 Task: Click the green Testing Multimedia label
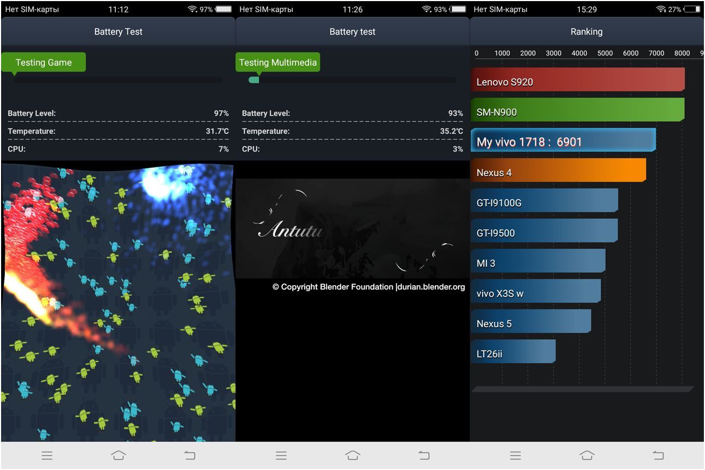point(278,62)
